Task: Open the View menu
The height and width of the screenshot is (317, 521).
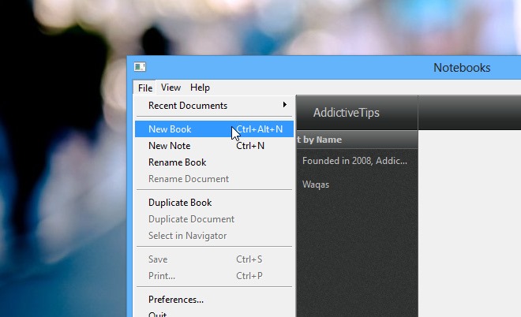Action: coord(171,88)
